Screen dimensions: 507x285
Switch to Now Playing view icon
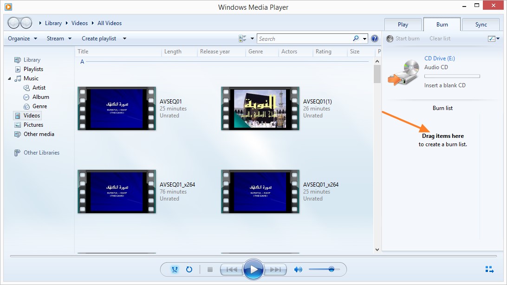point(489,269)
